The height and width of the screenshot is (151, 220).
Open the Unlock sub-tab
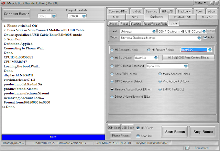click(113, 24)
